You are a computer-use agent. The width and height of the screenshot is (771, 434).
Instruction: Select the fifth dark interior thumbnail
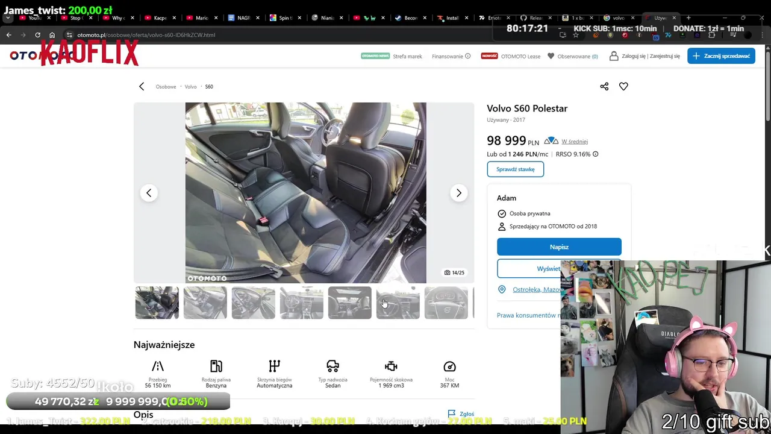[x=350, y=303]
